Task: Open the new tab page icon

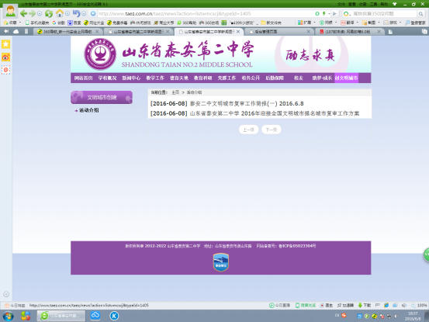Action: coord(390,32)
